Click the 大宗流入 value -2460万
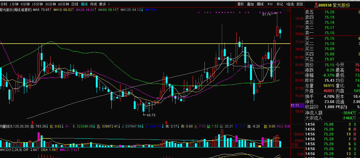 pos(349,118)
